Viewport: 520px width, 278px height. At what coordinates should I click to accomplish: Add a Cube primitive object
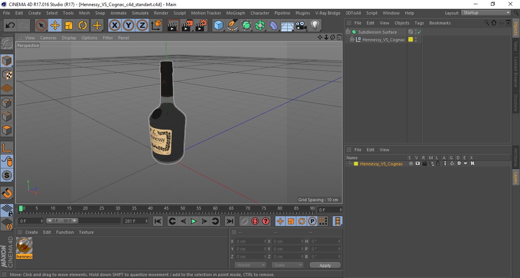218,26
